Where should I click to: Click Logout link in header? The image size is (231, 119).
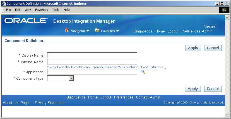click(173, 31)
